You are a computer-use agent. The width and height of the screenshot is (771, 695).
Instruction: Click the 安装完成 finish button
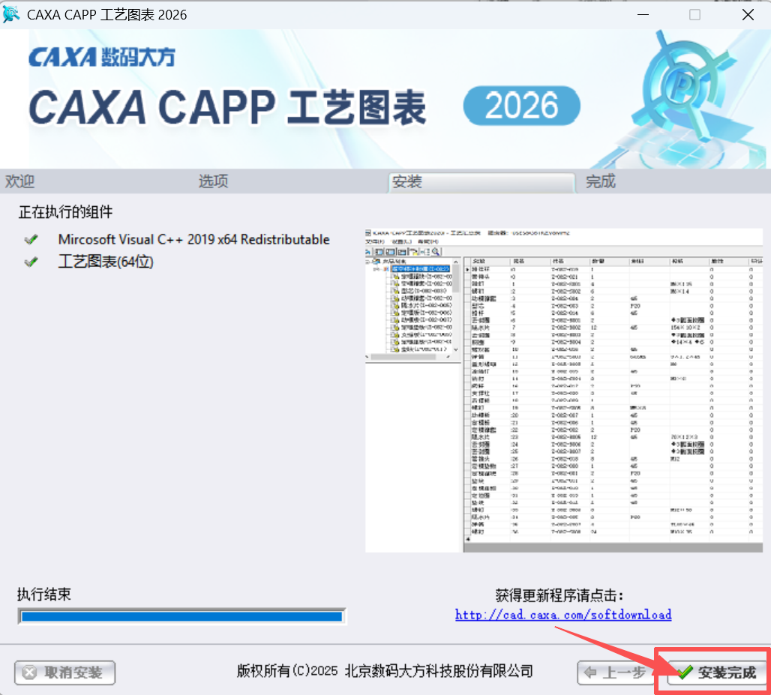[717, 673]
